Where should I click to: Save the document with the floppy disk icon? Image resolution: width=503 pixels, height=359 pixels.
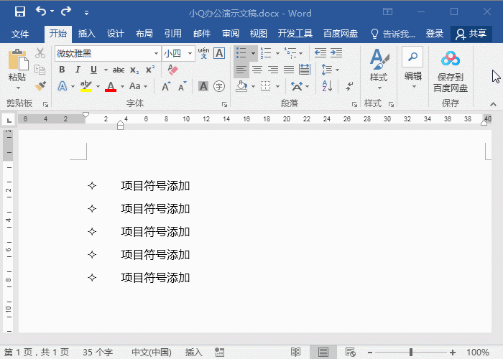click(x=20, y=12)
